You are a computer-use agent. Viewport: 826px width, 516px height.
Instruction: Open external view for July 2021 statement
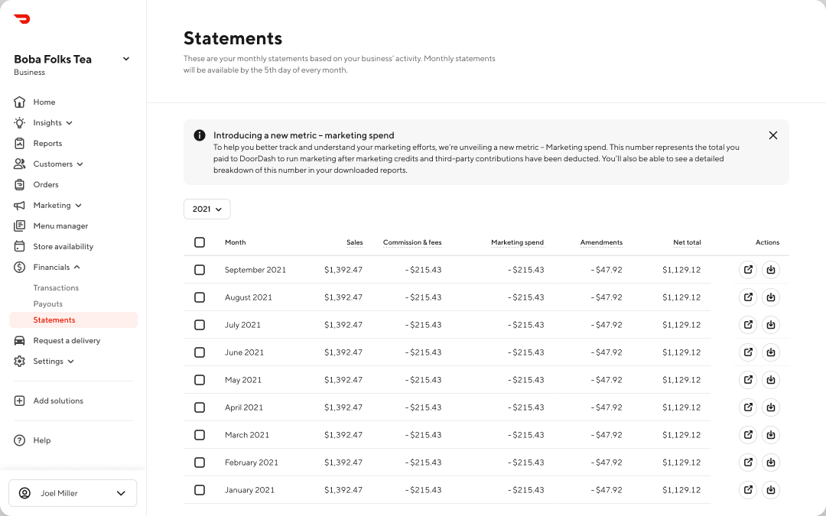click(x=748, y=325)
